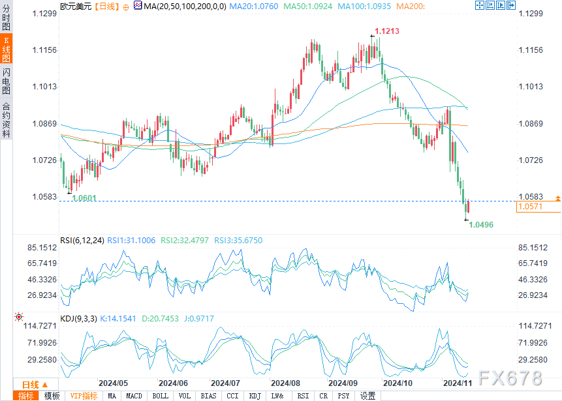Click the MA100:1.0935 value
Image resolution: width=562 pixels, height=401 pixels.
coord(364,7)
